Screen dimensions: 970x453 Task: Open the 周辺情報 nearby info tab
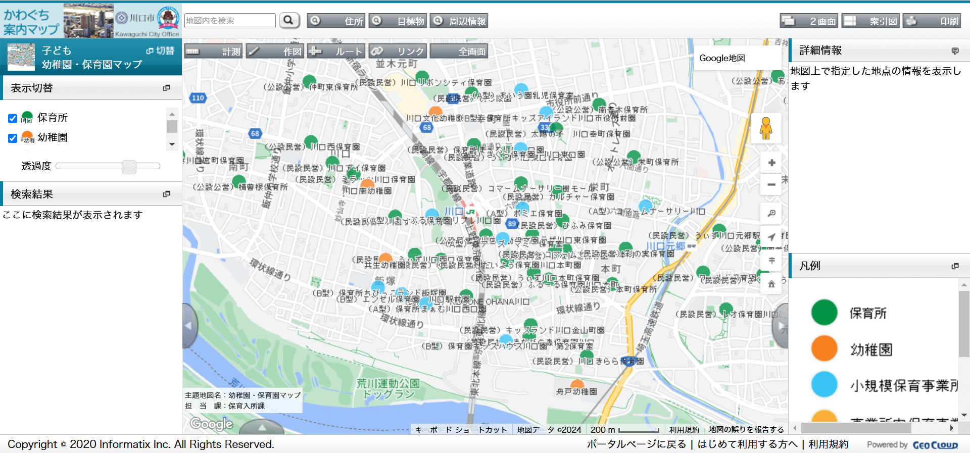[459, 21]
